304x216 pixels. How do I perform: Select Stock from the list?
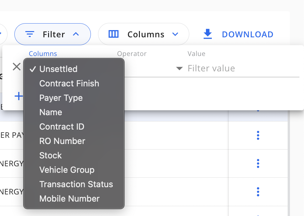click(x=74, y=155)
